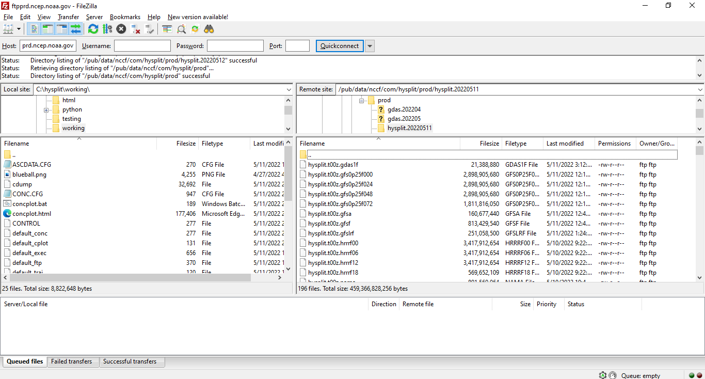Search for files with binoculars icon
Image resolution: width=705 pixels, height=379 pixels.
point(209,29)
